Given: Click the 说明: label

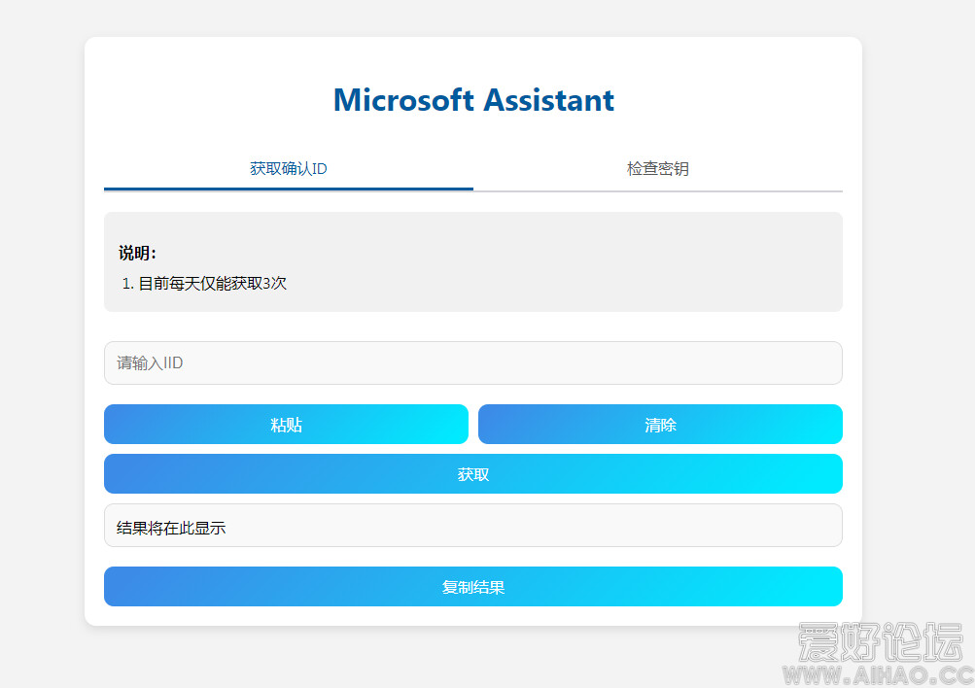Looking at the screenshot, I should pos(137,253).
